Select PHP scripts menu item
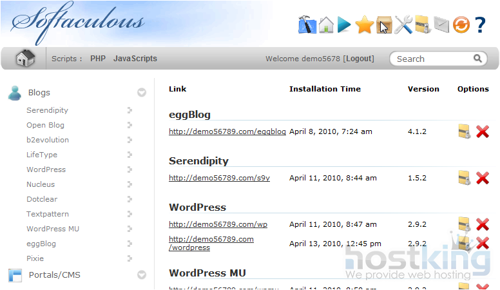This screenshot has height=290, width=500. (x=98, y=59)
